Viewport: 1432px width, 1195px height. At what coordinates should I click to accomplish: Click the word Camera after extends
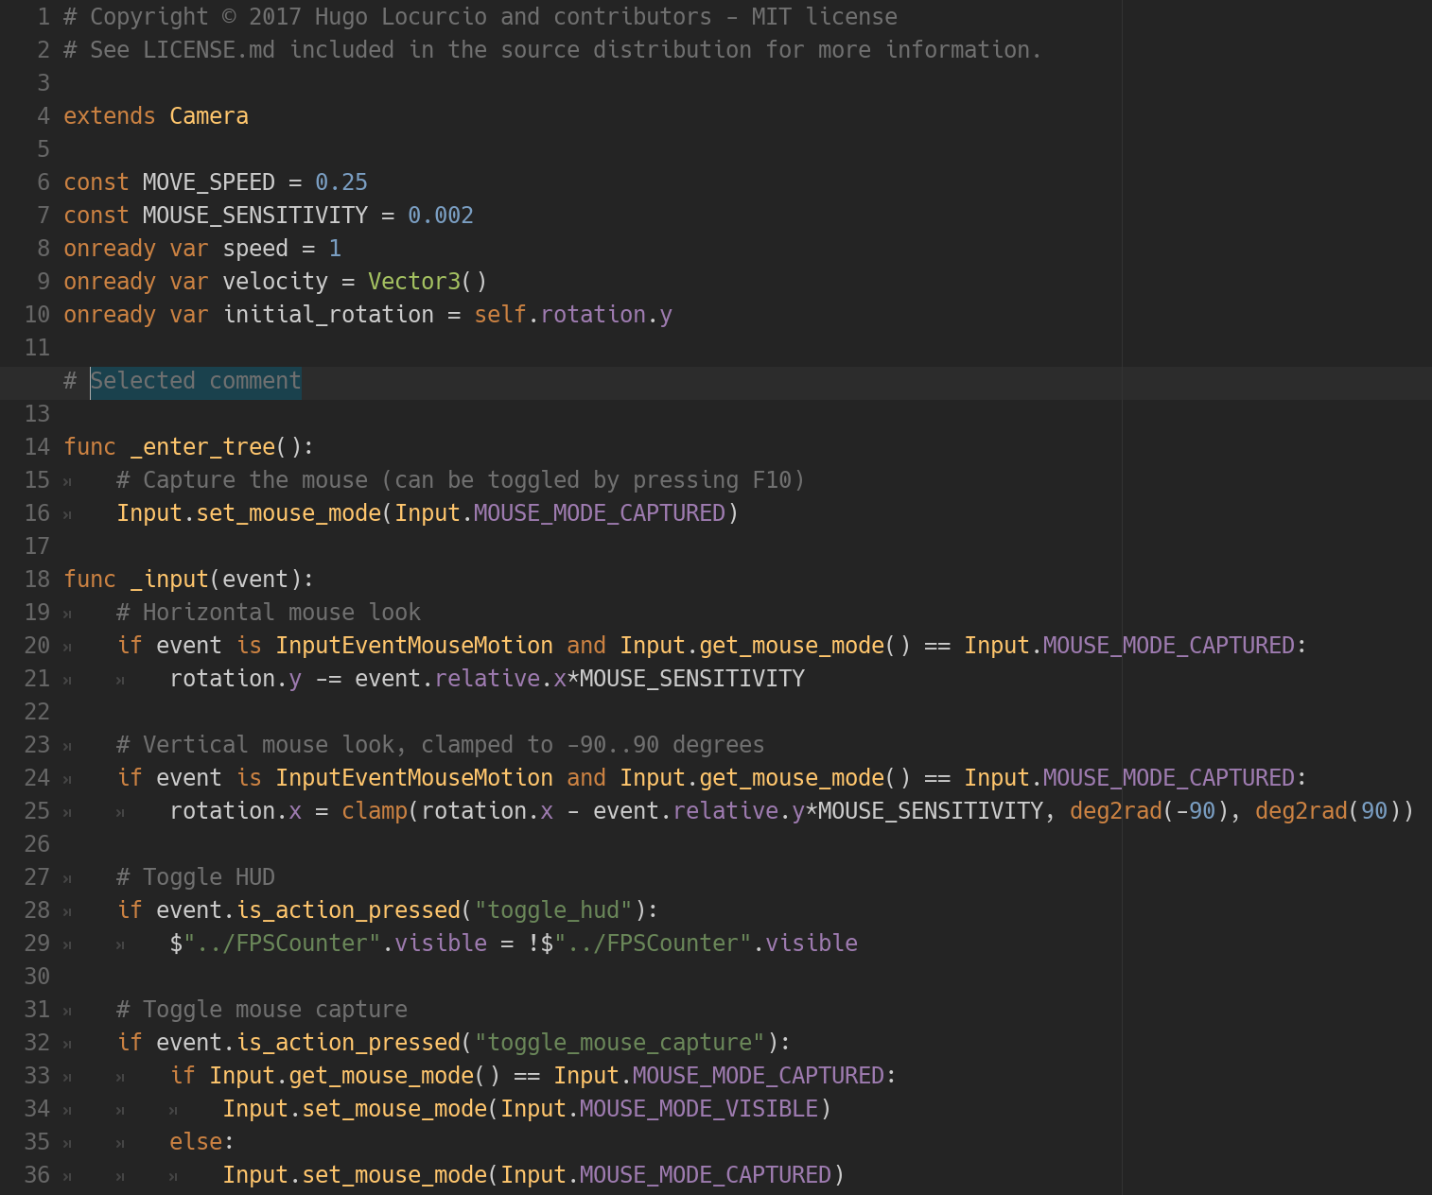(x=208, y=116)
